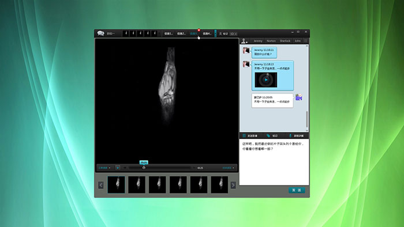Click Jeremy's avatar on the 11:16 message
The height and width of the screenshot is (227, 404).
[x=246, y=50]
